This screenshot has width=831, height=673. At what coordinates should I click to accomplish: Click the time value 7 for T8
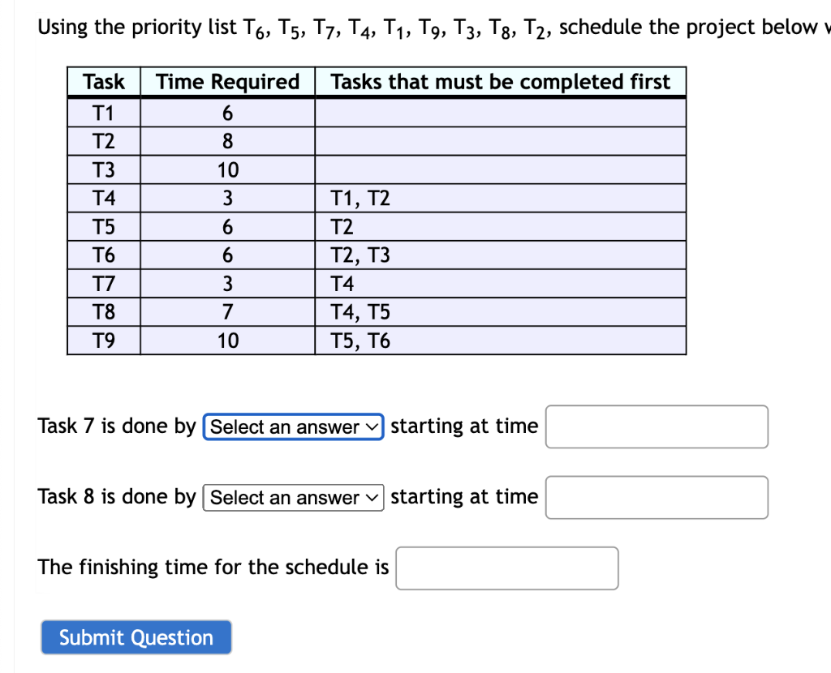pos(227,311)
